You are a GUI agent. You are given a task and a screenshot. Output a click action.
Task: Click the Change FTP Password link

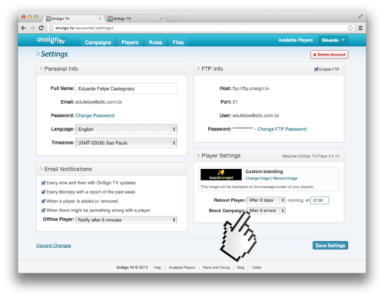click(282, 129)
